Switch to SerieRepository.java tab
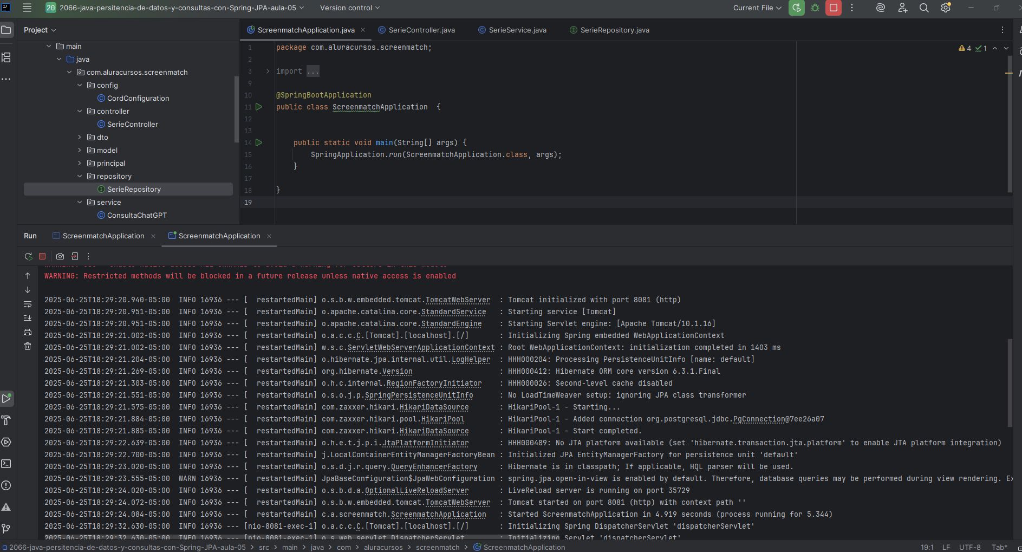This screenshot has width=1022, height=552. click(x=609, y=30)
